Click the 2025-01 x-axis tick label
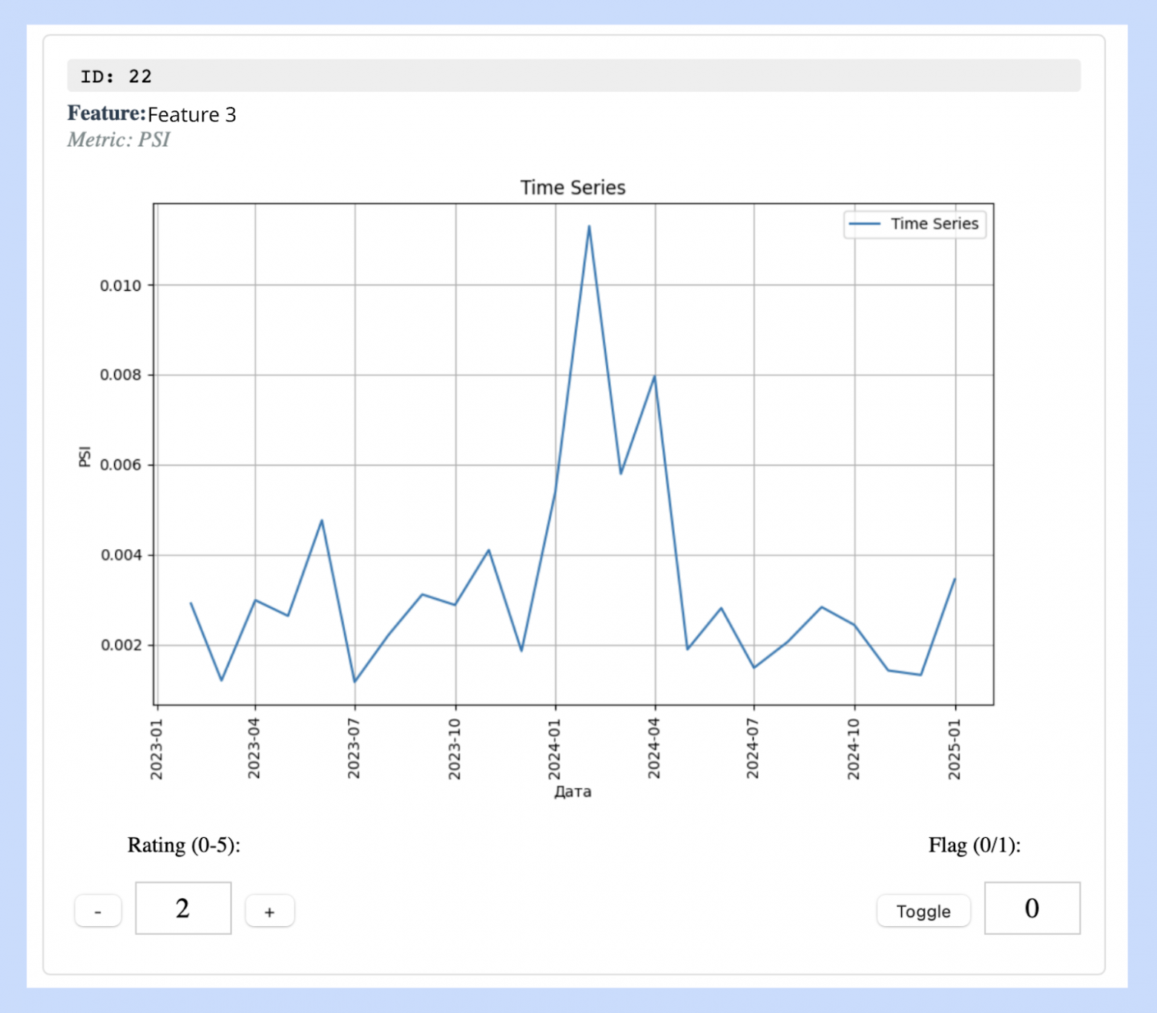Image resolution: width=1157 pixels, height=1013 pixels. pos(955,749)
